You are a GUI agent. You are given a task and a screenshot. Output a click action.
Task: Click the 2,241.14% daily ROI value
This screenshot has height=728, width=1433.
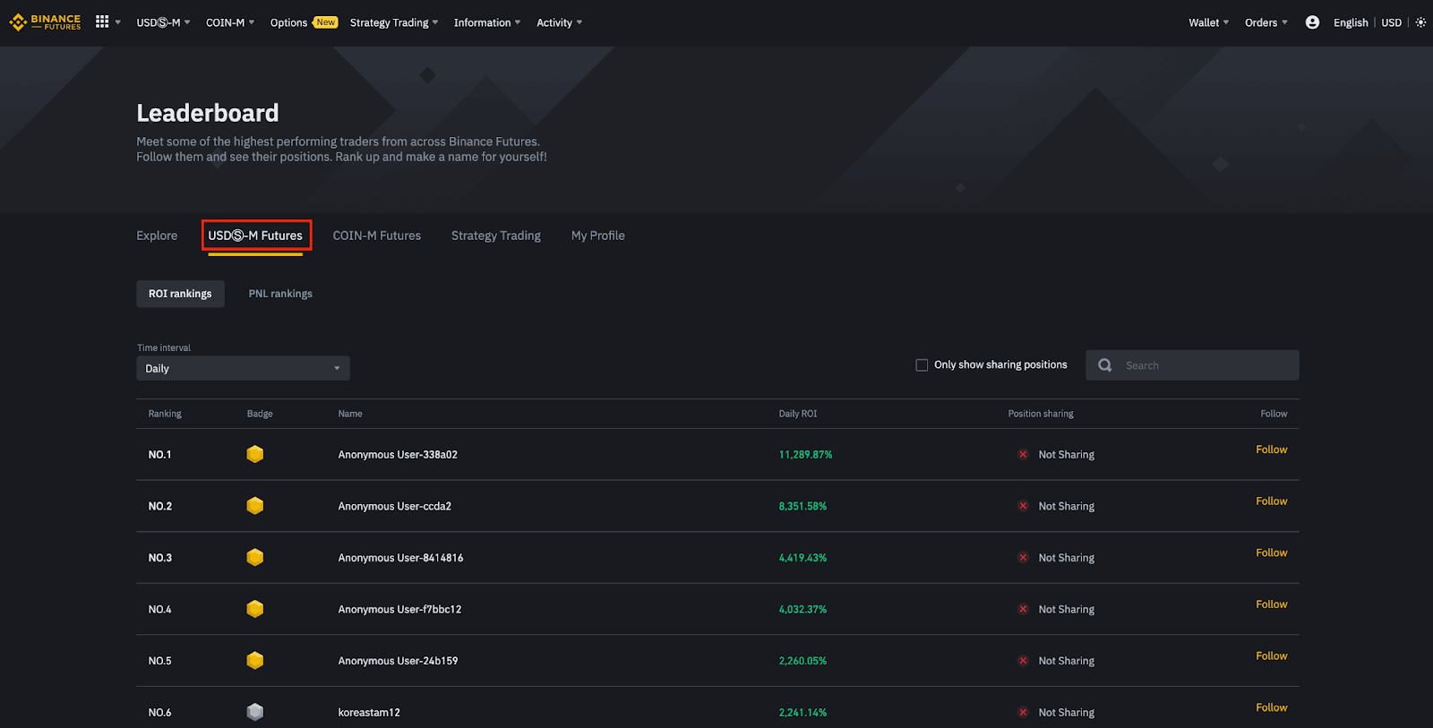pyautogui.click(x=802, y=713)
